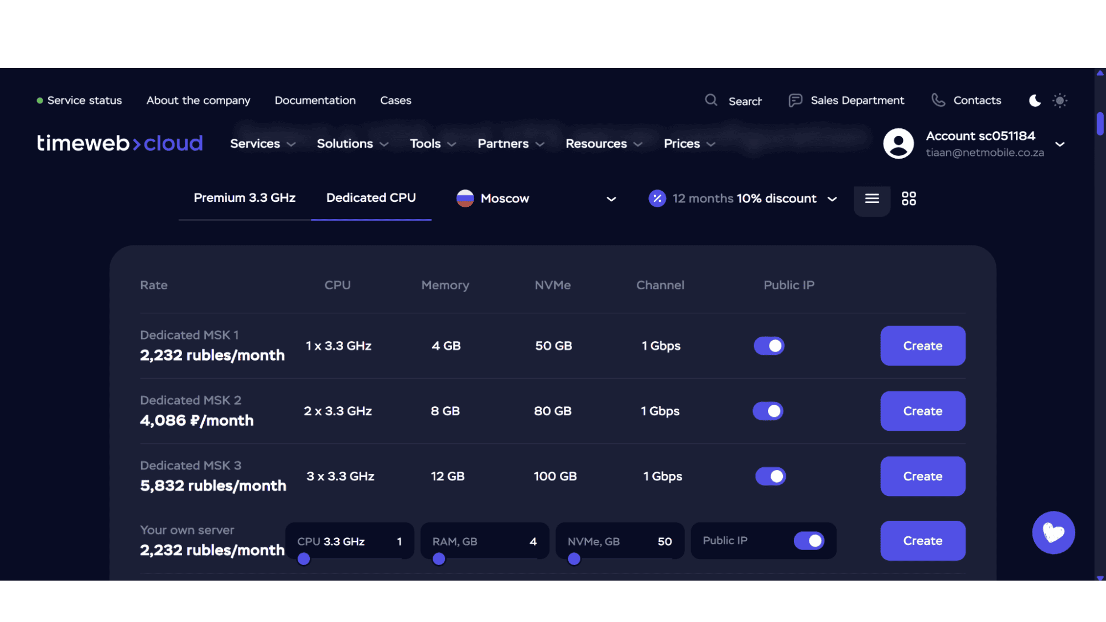Expand the Solutions menu
Viewport: 1106px width, 622px height.
(x=352, y=144)
